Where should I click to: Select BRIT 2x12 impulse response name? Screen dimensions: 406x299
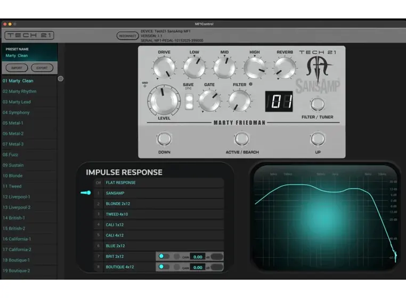pyautogui.click(x=115, y=256)
